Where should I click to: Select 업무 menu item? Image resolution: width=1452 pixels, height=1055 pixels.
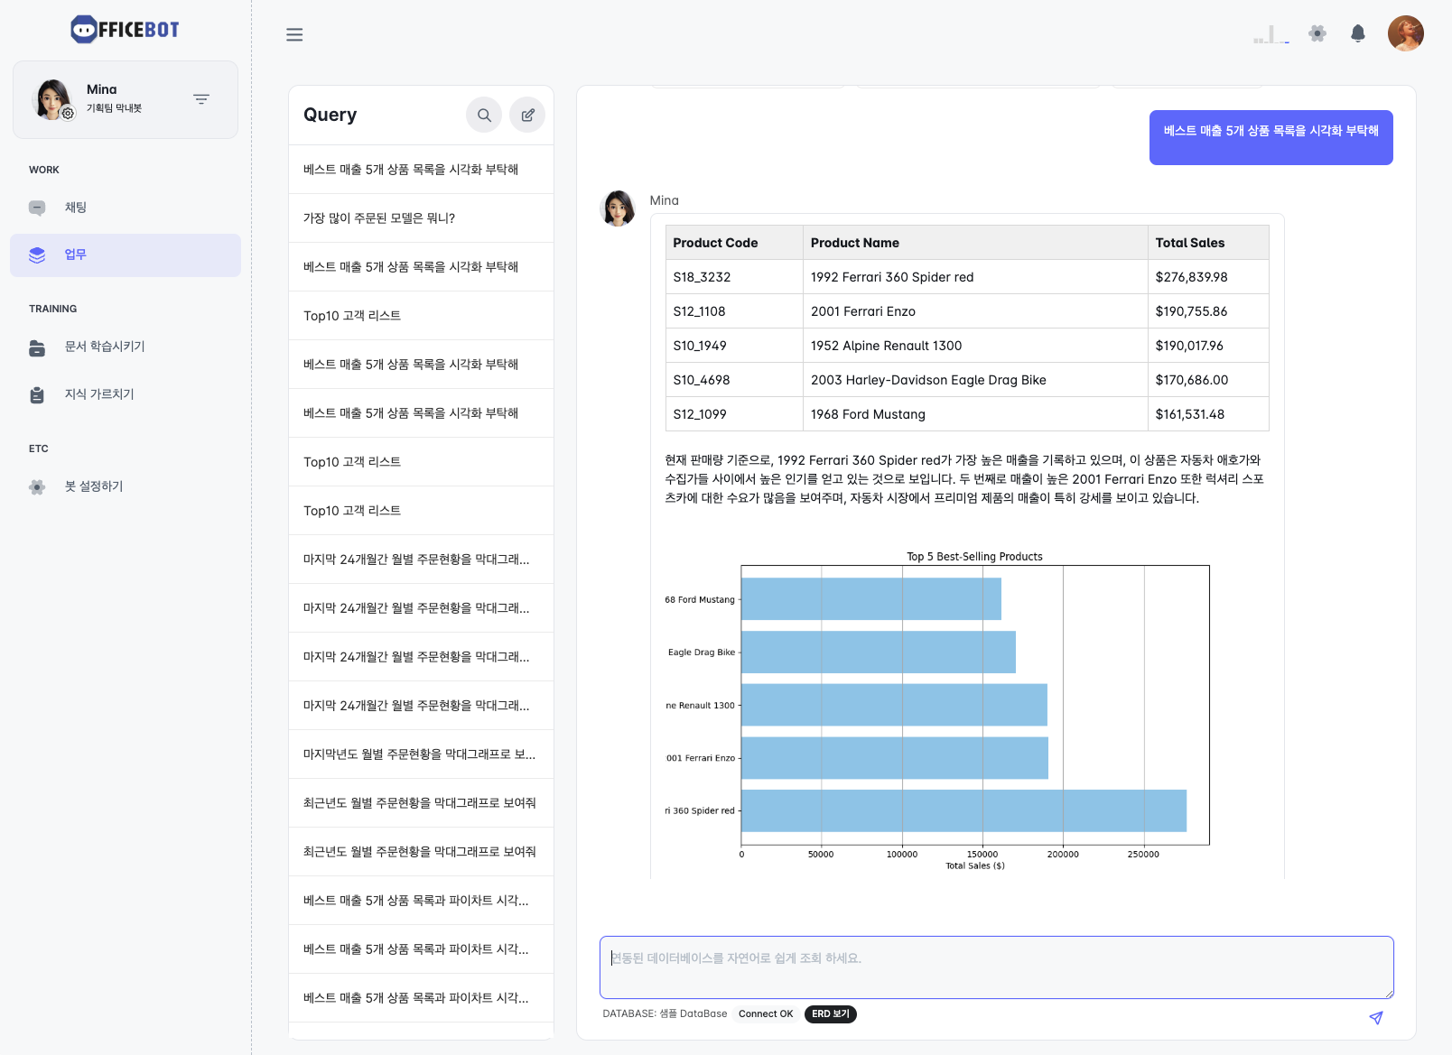point(126,255)
